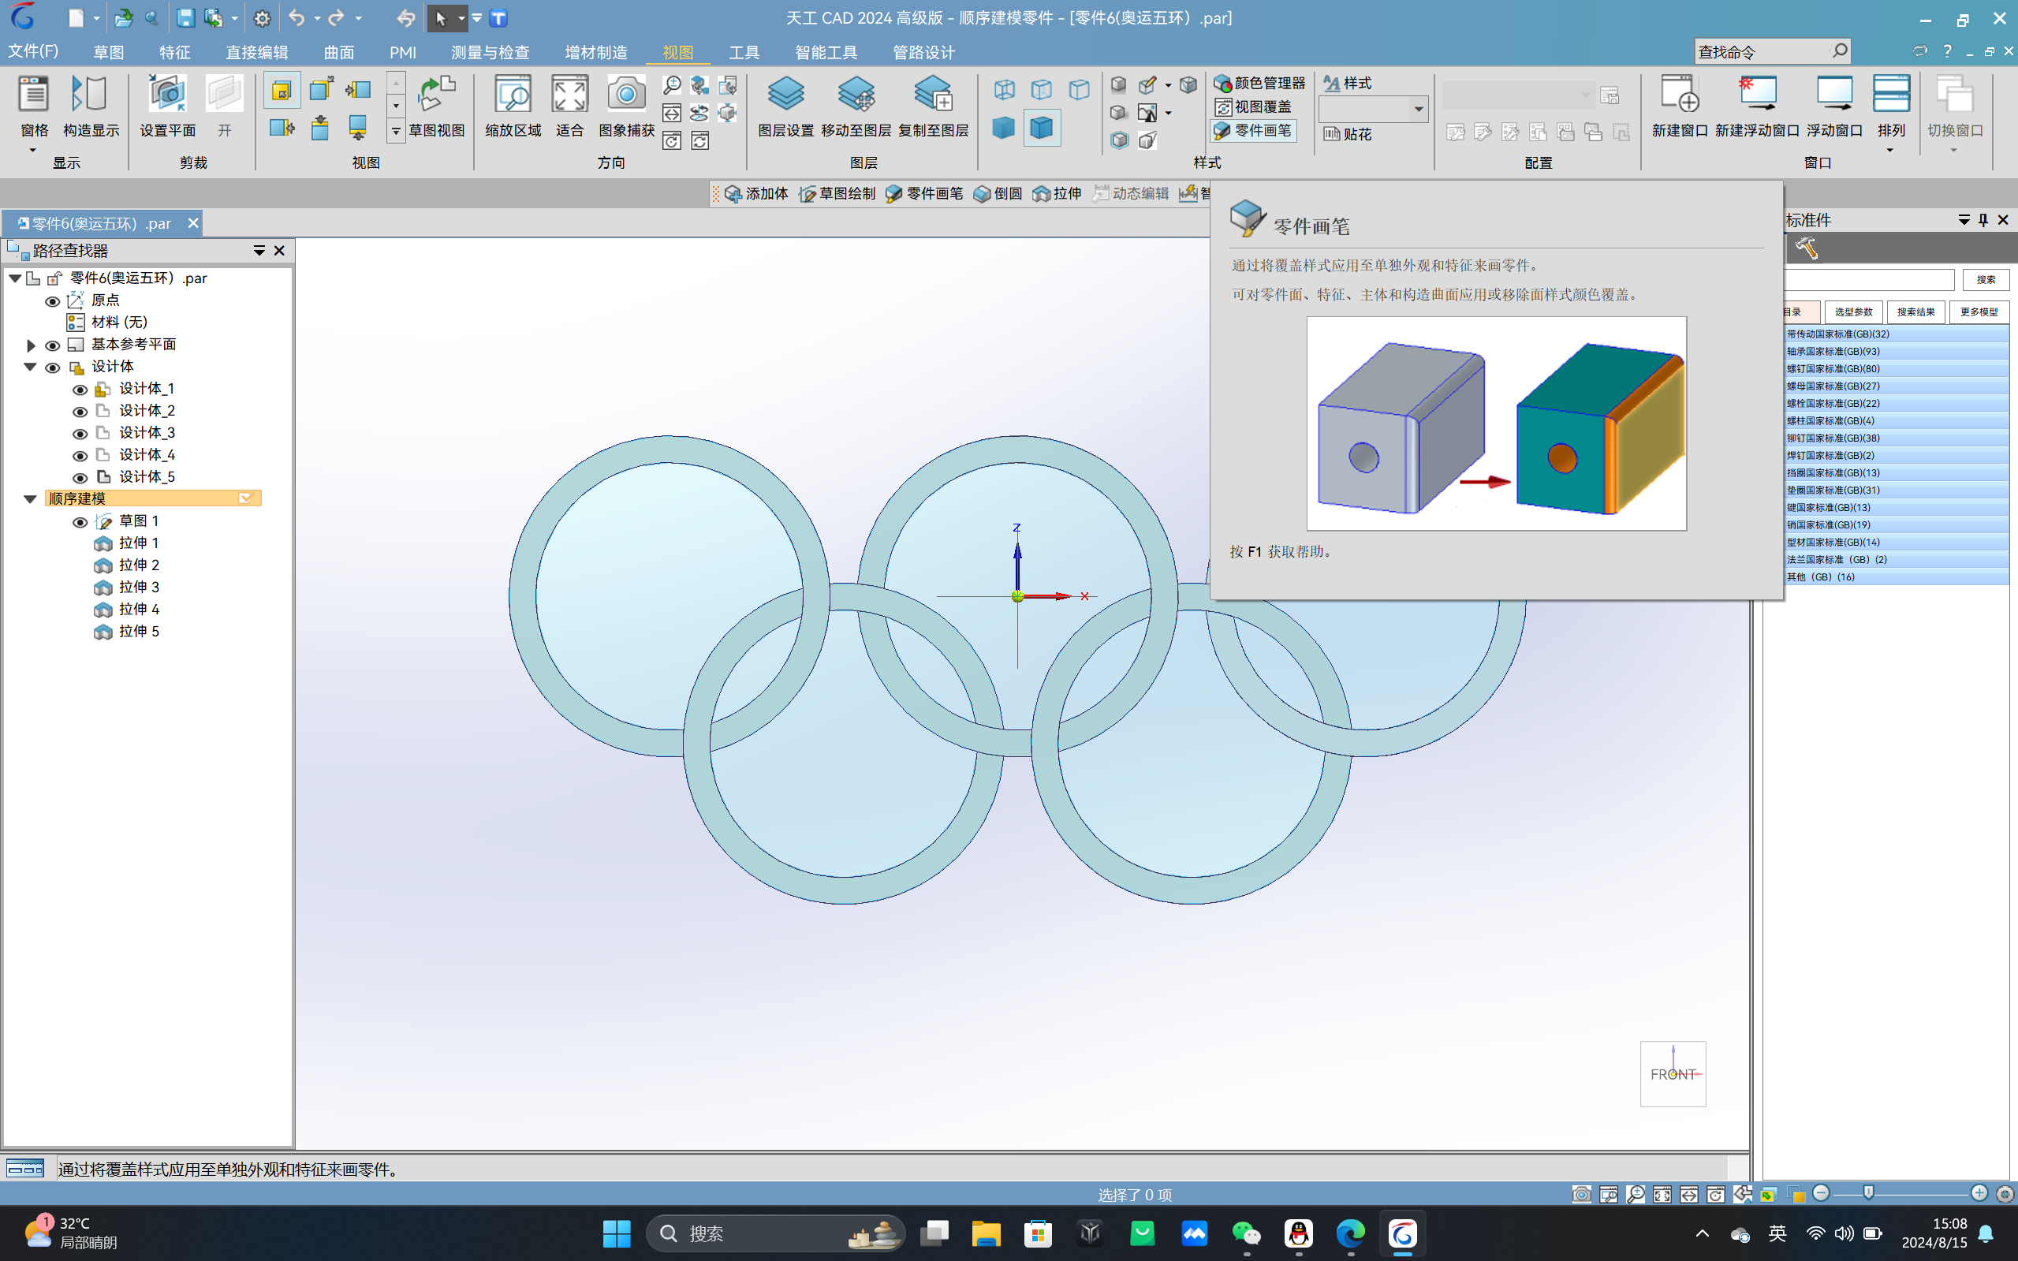Collapse root node 零件6(奥运五环).par
This screenshot has width=2018, height=1261.
tap(15, 278)
